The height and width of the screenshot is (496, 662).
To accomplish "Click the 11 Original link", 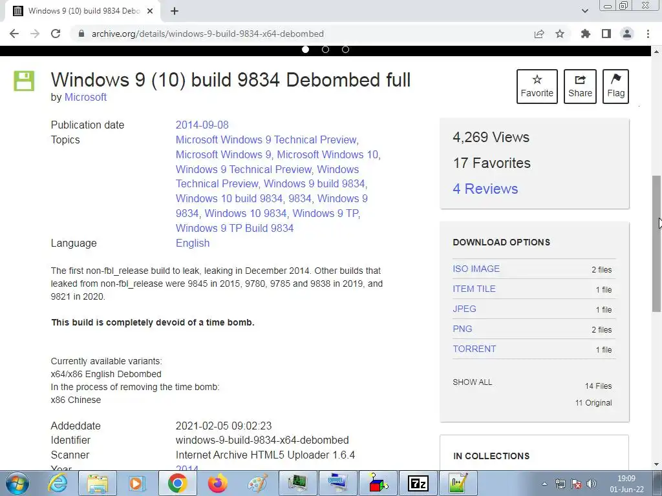I will [593, 403].
